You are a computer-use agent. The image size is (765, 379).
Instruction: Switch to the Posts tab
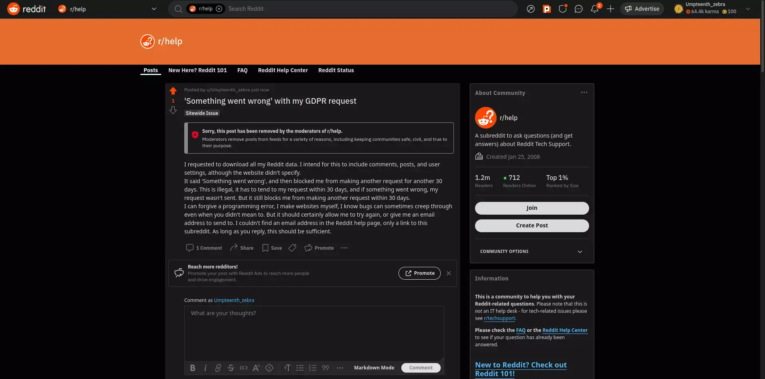pos(151,70)
